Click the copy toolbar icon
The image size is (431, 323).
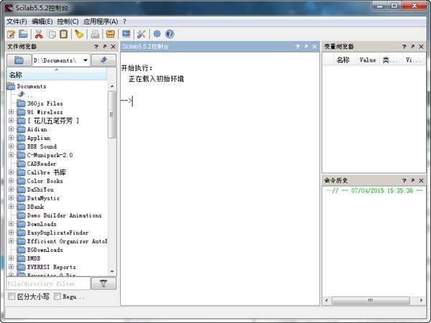coord(52,34)
